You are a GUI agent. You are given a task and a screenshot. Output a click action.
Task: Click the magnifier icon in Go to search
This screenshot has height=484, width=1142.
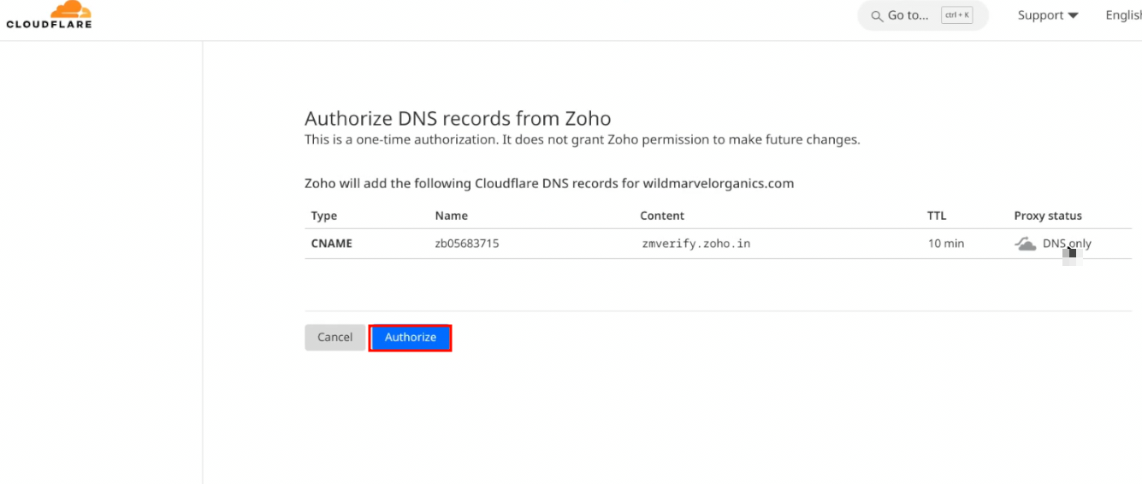point(877,16)
